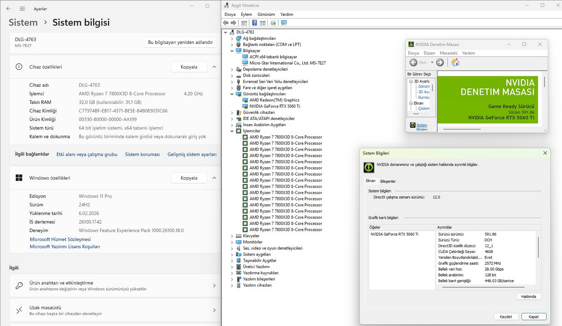Image resolution: width=562 pixels, height=326 pixels.
Task: Click scan for hardware changes monitor icon
Action: click(284, 23)
